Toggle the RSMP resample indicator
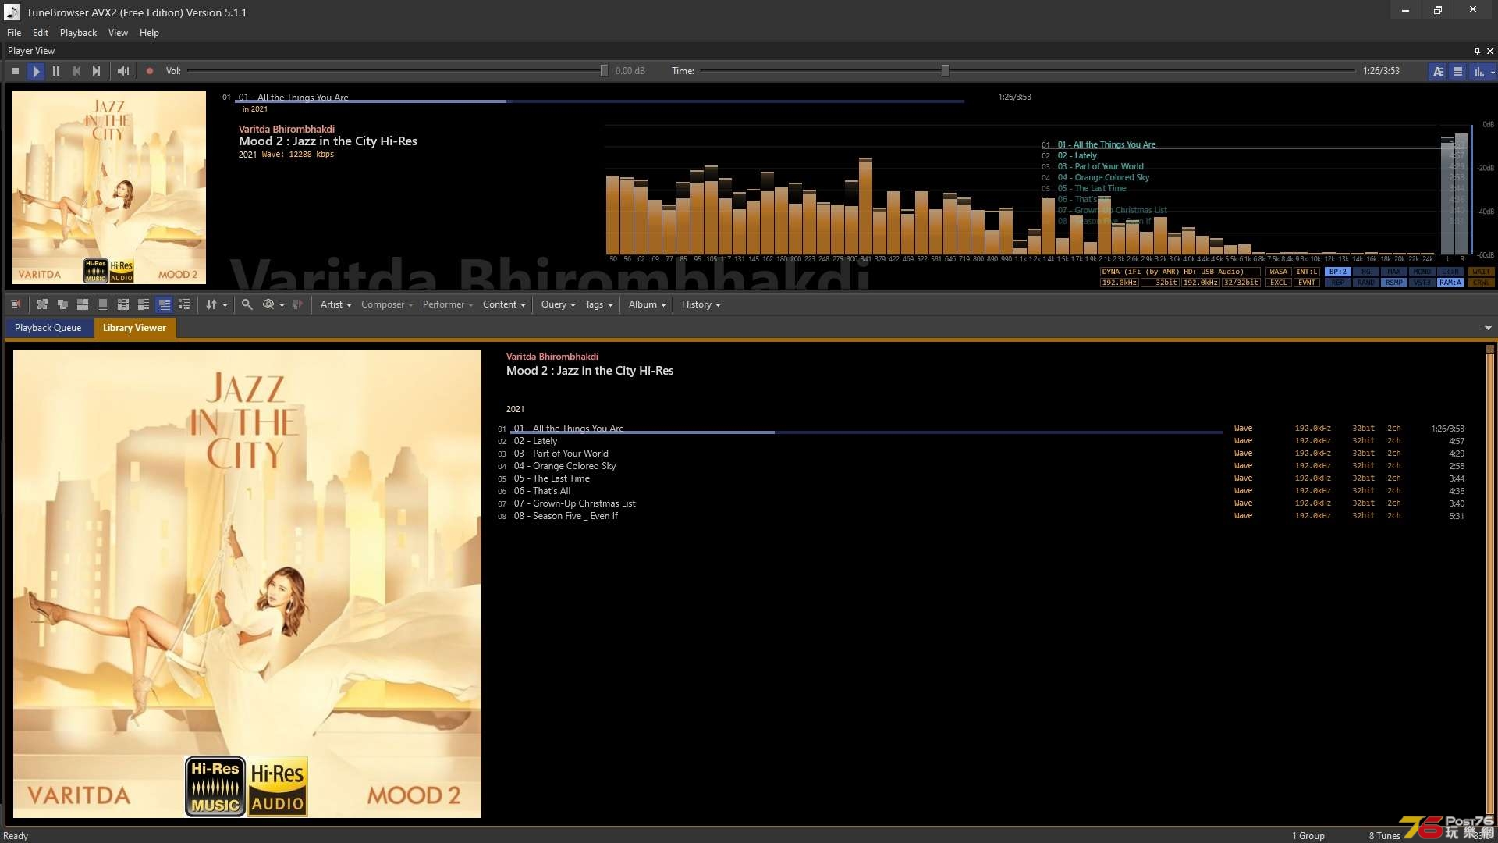This screenshot has height=843, width=1498. [x=1393, y=283]
